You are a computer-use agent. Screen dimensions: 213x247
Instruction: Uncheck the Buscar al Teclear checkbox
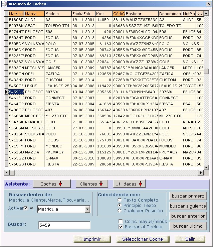click(x=121, y=227)
